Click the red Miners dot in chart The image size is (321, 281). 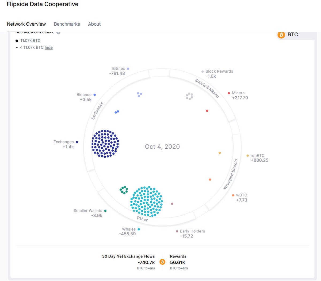(207, 111)
